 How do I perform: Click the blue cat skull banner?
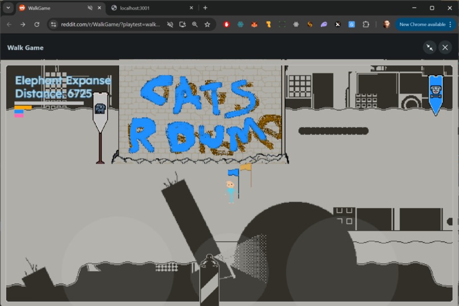(436, 95)
